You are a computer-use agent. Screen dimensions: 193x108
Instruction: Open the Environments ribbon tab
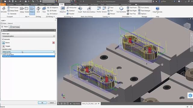(x=84, y=4)
